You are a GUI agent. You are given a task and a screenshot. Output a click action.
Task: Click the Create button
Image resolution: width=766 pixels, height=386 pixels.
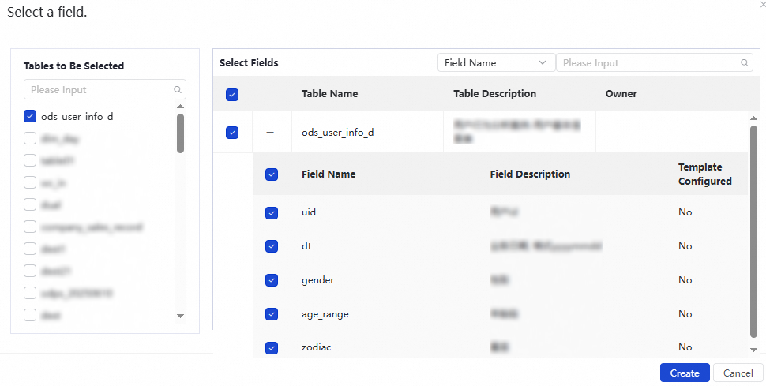click(684, 373)
